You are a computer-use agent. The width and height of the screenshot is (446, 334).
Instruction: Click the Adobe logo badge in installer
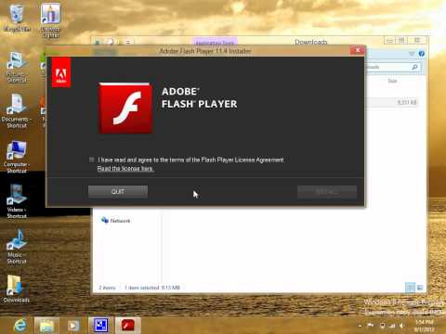click(61, 72)
